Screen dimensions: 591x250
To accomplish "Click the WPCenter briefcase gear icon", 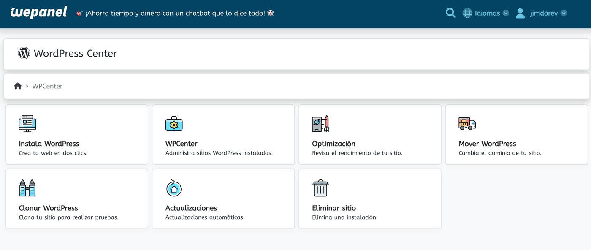I will point(174,124).
